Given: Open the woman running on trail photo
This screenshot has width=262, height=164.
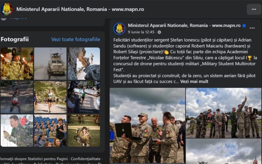Looking at the screenshot, I should [x=50, y=97].
